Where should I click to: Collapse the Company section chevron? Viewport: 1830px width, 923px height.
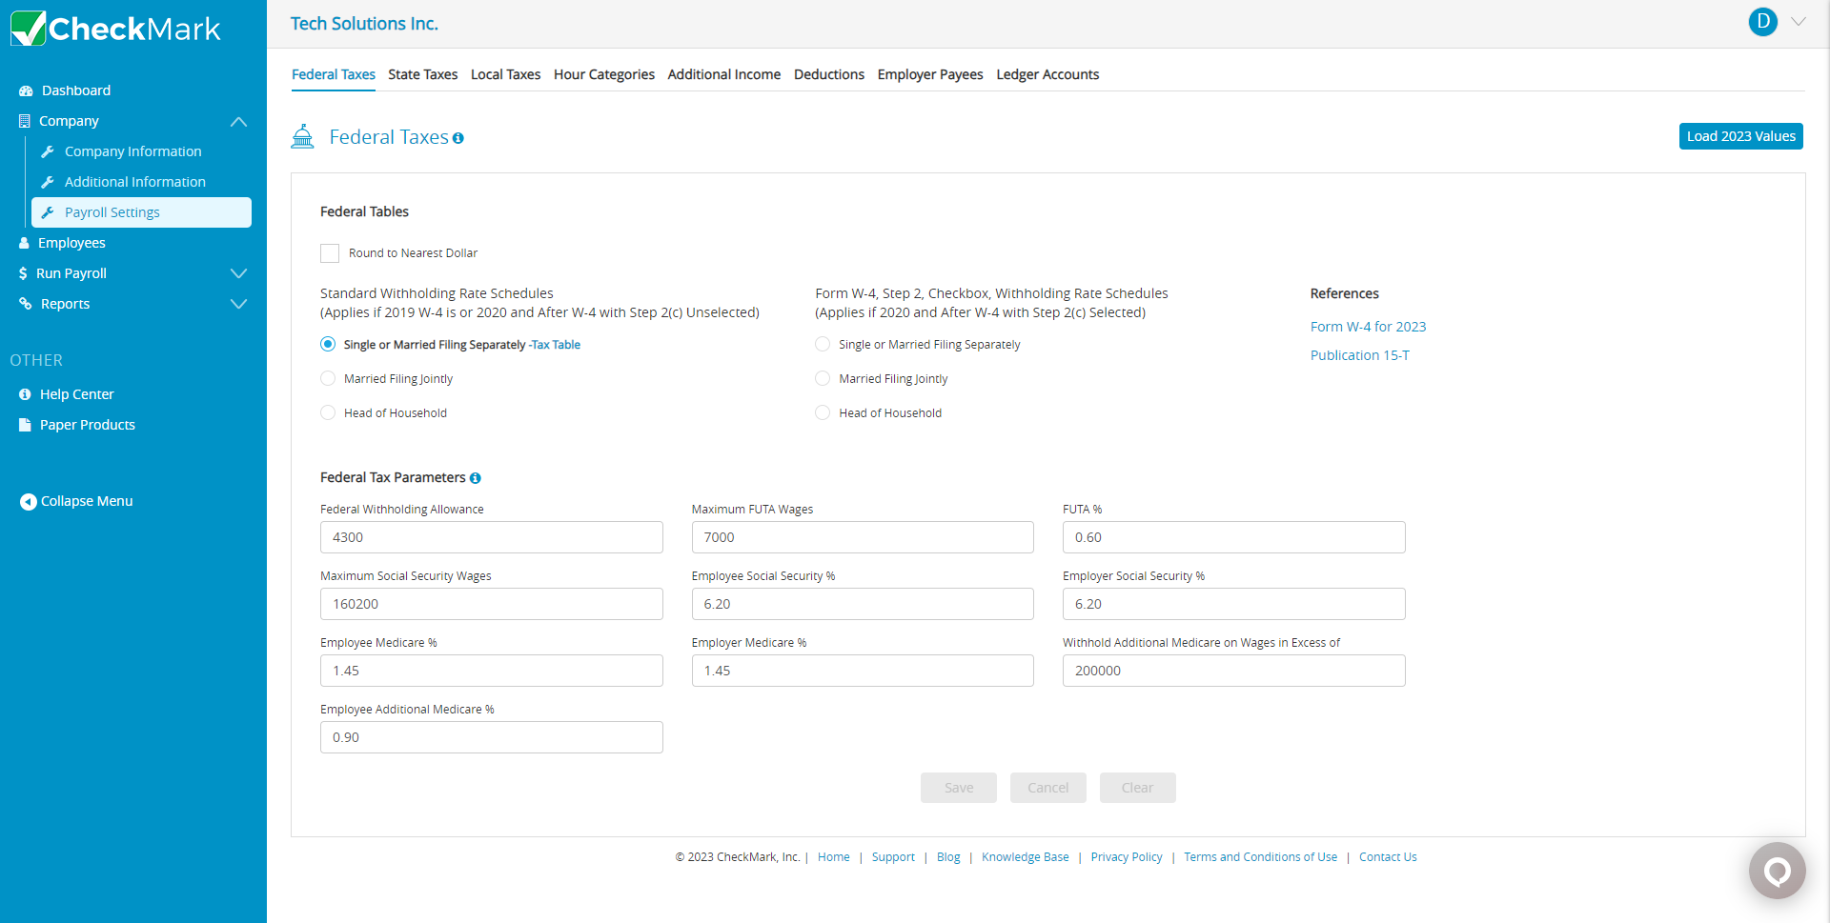point(238,122)
